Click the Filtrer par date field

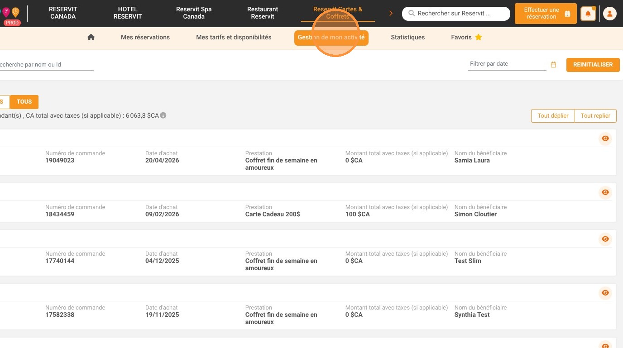507,64
